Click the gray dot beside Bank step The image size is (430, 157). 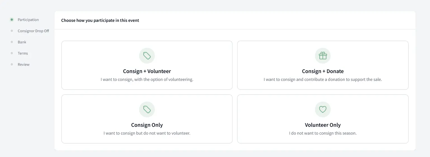[x=12, y=42]
